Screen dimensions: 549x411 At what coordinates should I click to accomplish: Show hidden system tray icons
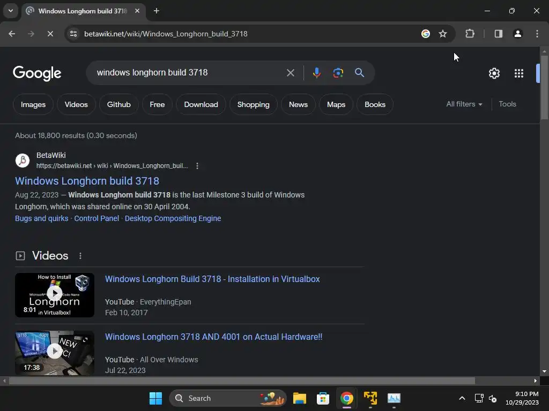462,398
